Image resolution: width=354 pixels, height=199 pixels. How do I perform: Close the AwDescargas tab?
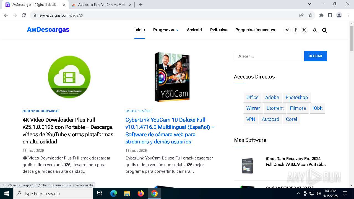pos(64,5)
